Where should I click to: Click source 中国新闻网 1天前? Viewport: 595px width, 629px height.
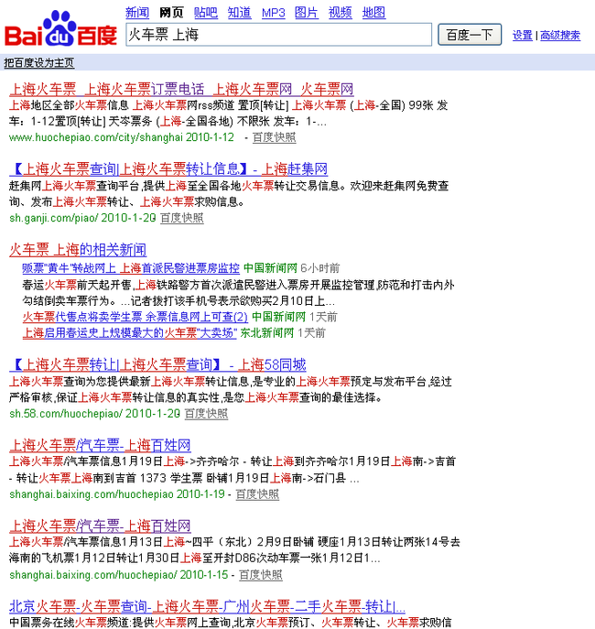click(294, 317)
